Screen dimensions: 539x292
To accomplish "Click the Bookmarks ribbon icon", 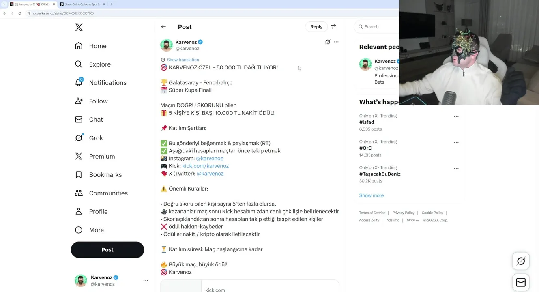I will click(x=79, y=174).
